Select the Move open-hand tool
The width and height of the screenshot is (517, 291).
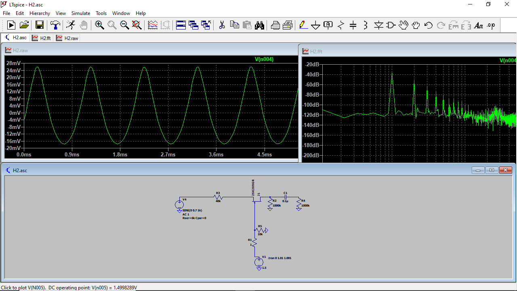tap(404, 25)
